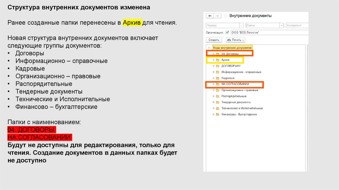Open the Папка dropdown arrow
The height and width of the screenshot is (190, 339).
[x=281, y=25]
